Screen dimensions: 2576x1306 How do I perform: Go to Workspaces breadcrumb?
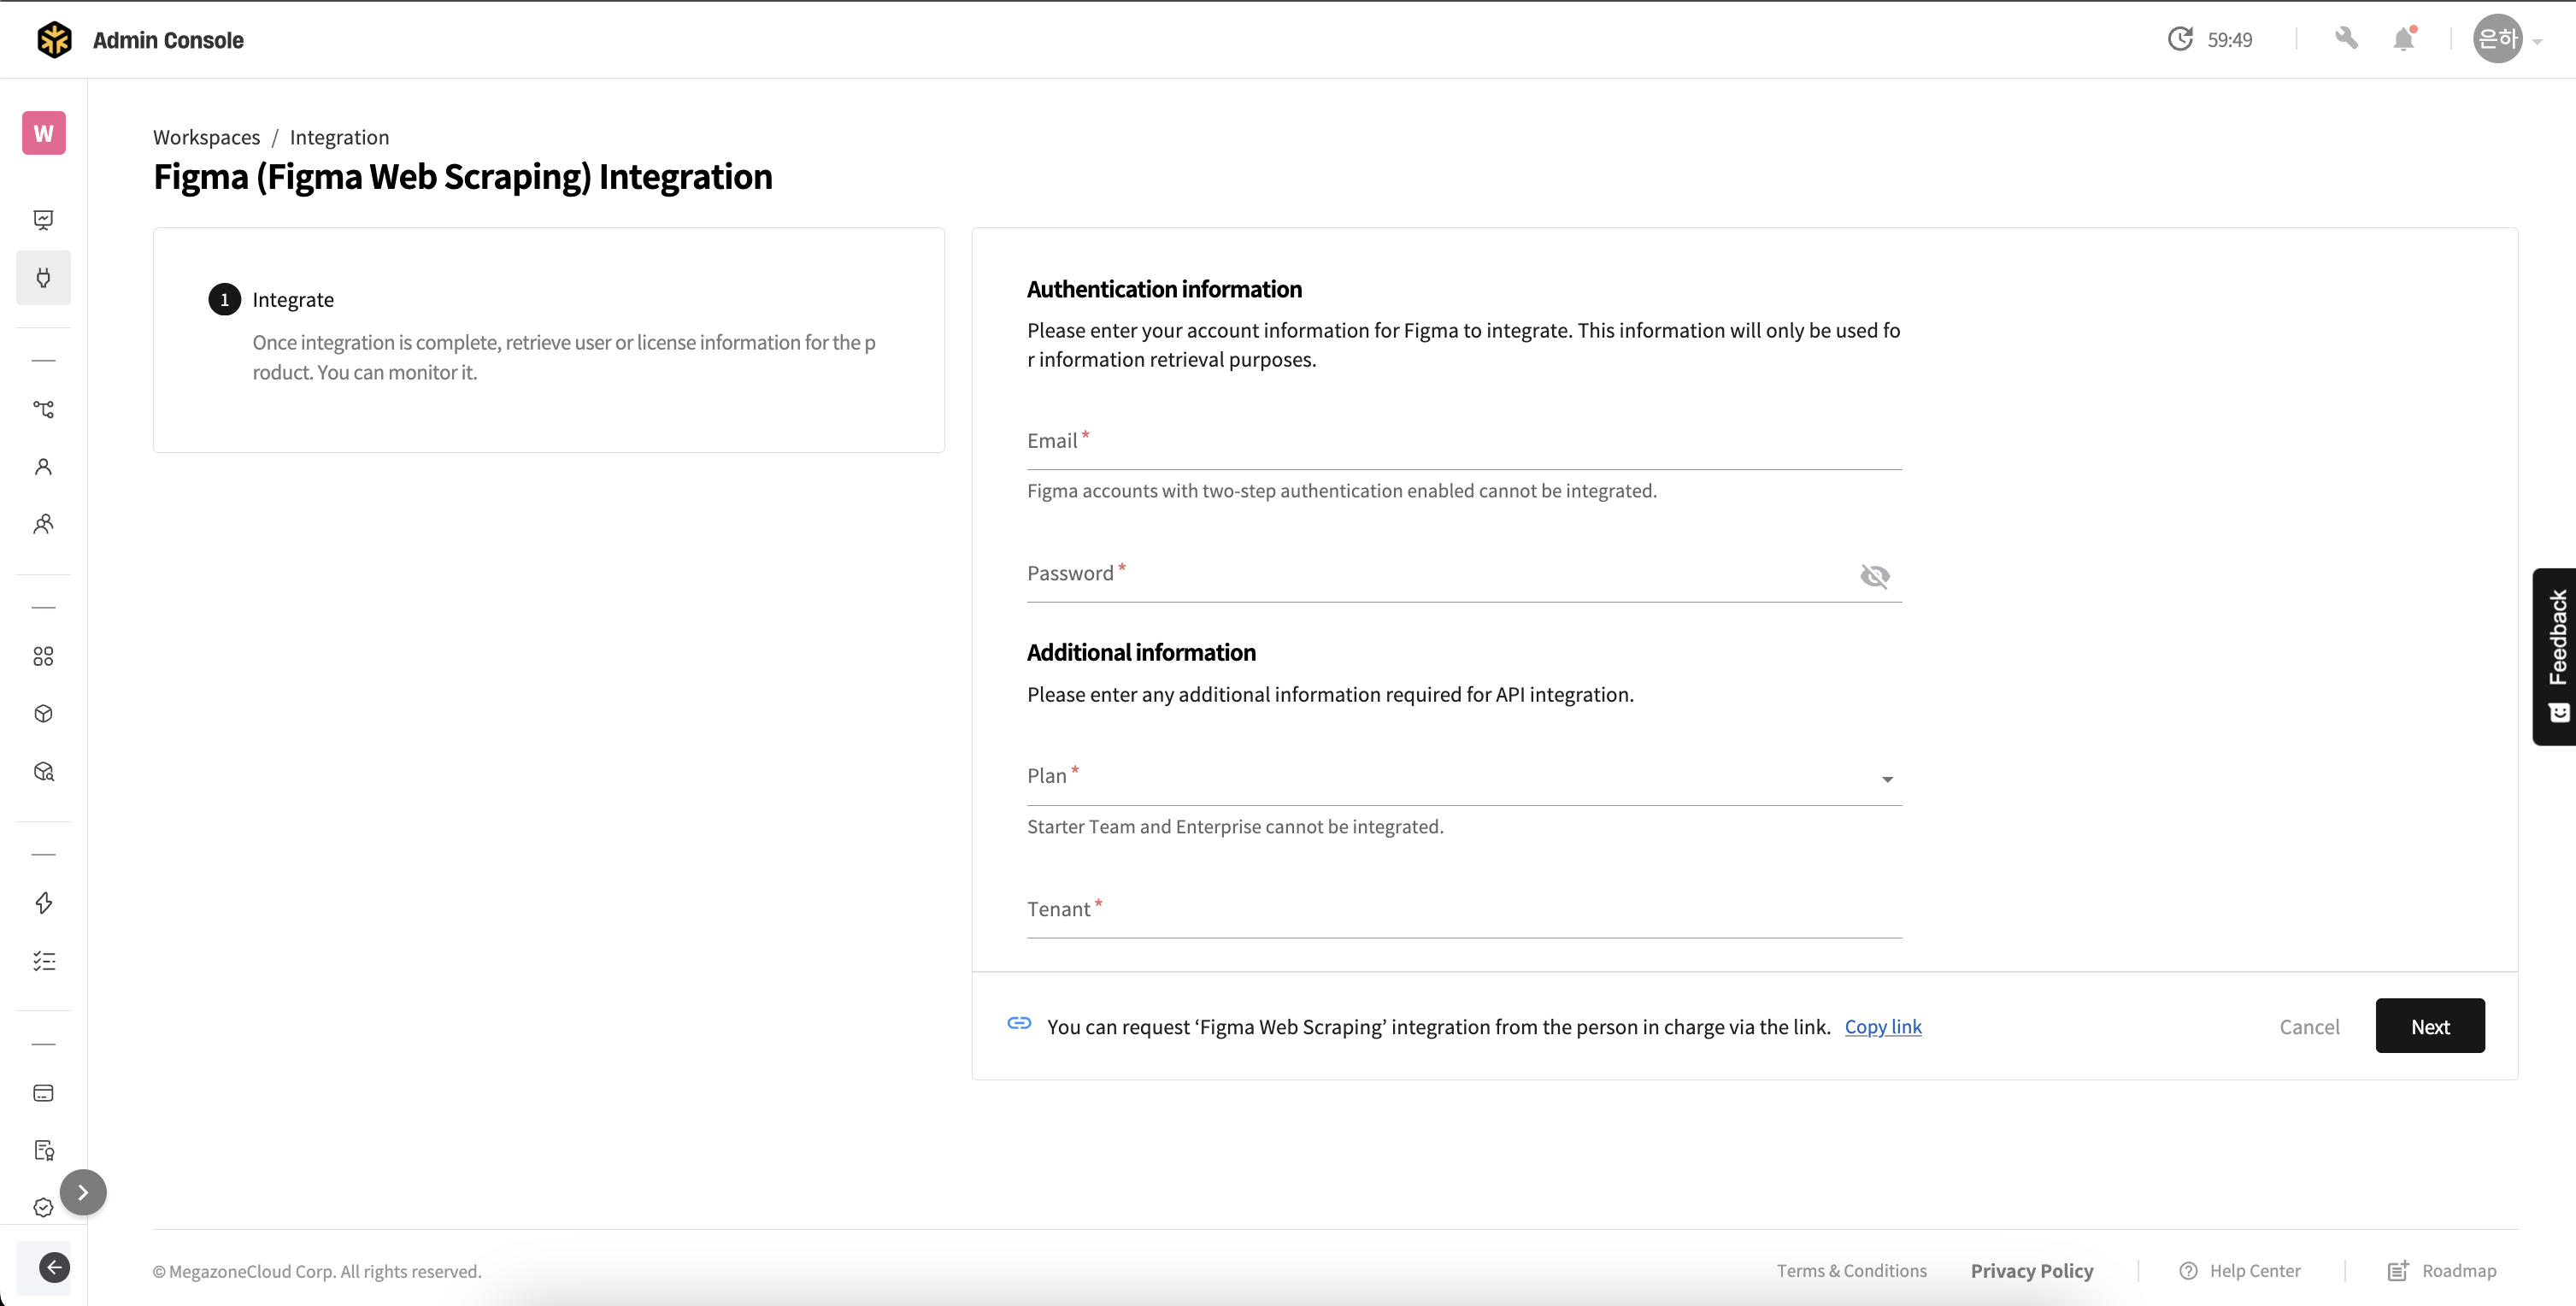tap(206, 137)
